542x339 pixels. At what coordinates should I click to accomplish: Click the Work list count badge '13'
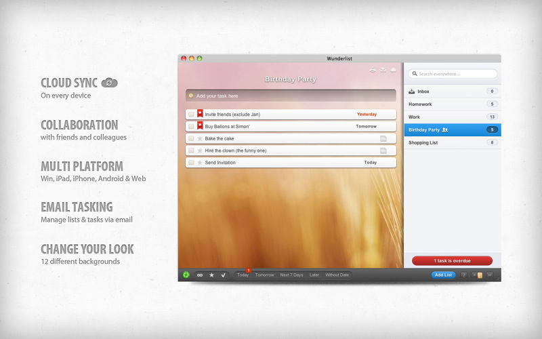click(x=492, y=117)
